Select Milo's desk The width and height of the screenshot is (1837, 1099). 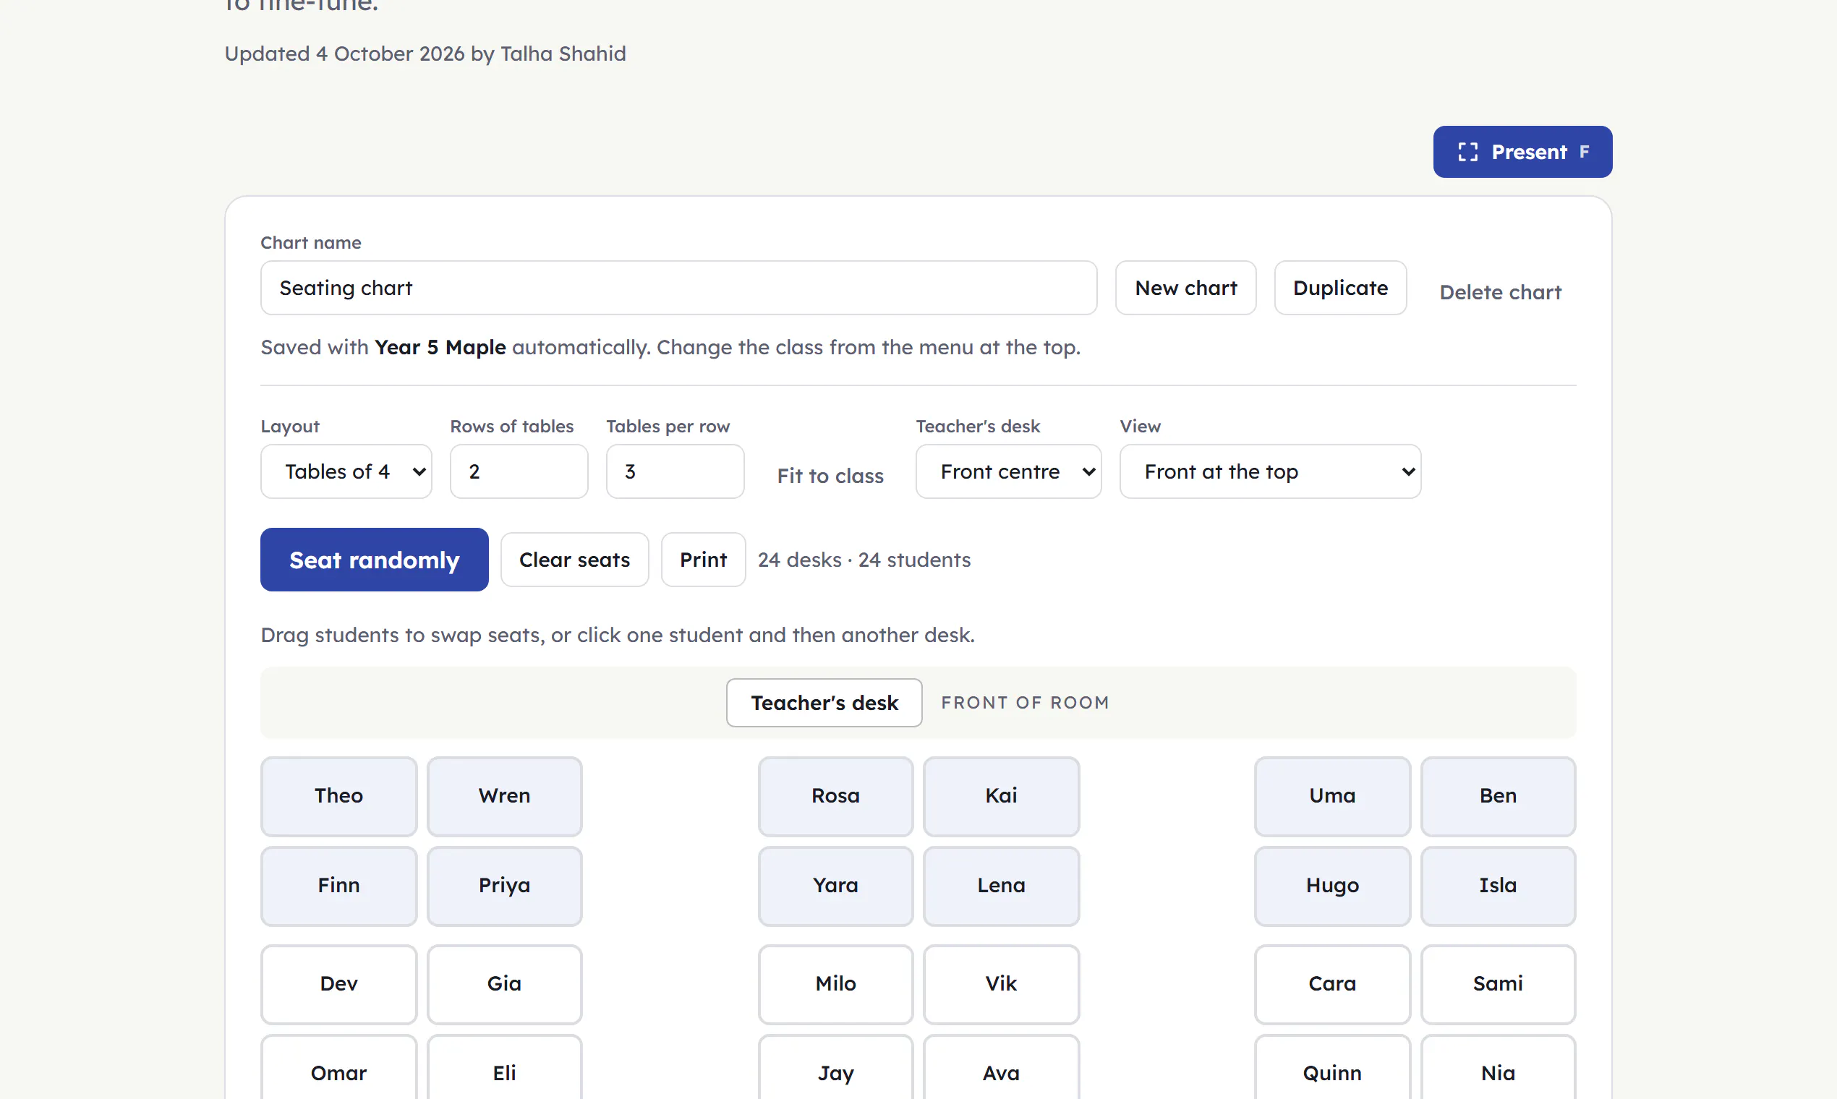click(x=835, y=984)
